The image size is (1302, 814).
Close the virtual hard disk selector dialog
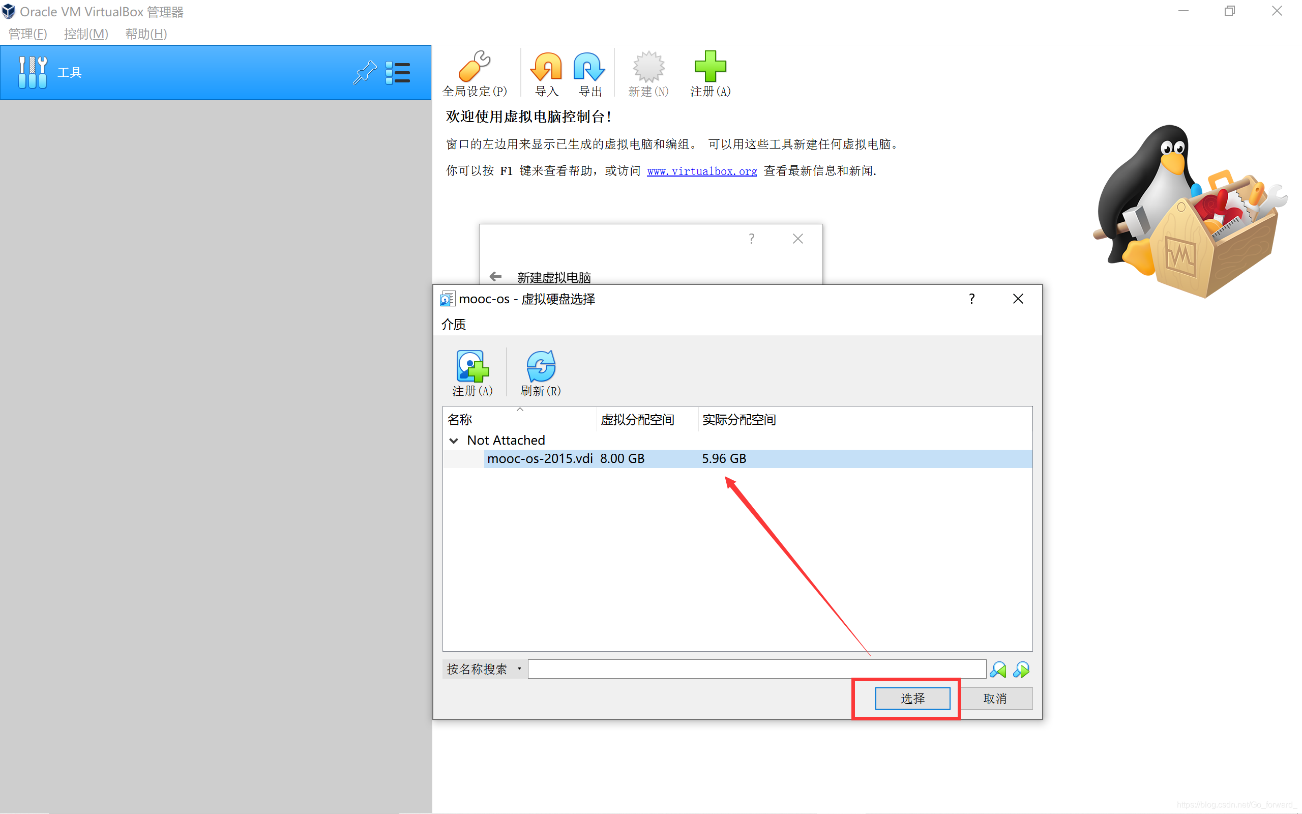1018,299
